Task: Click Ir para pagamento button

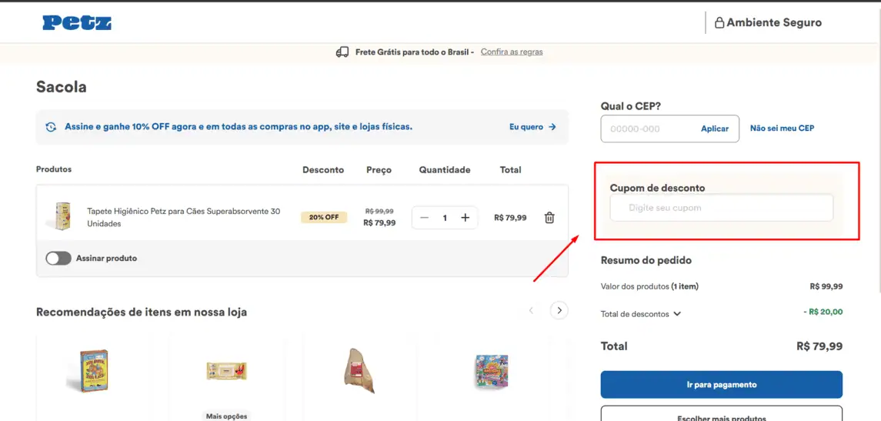Action: (721, 385)
